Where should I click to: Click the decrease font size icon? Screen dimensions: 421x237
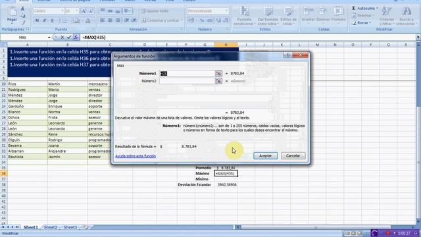(x=91, y=11)
